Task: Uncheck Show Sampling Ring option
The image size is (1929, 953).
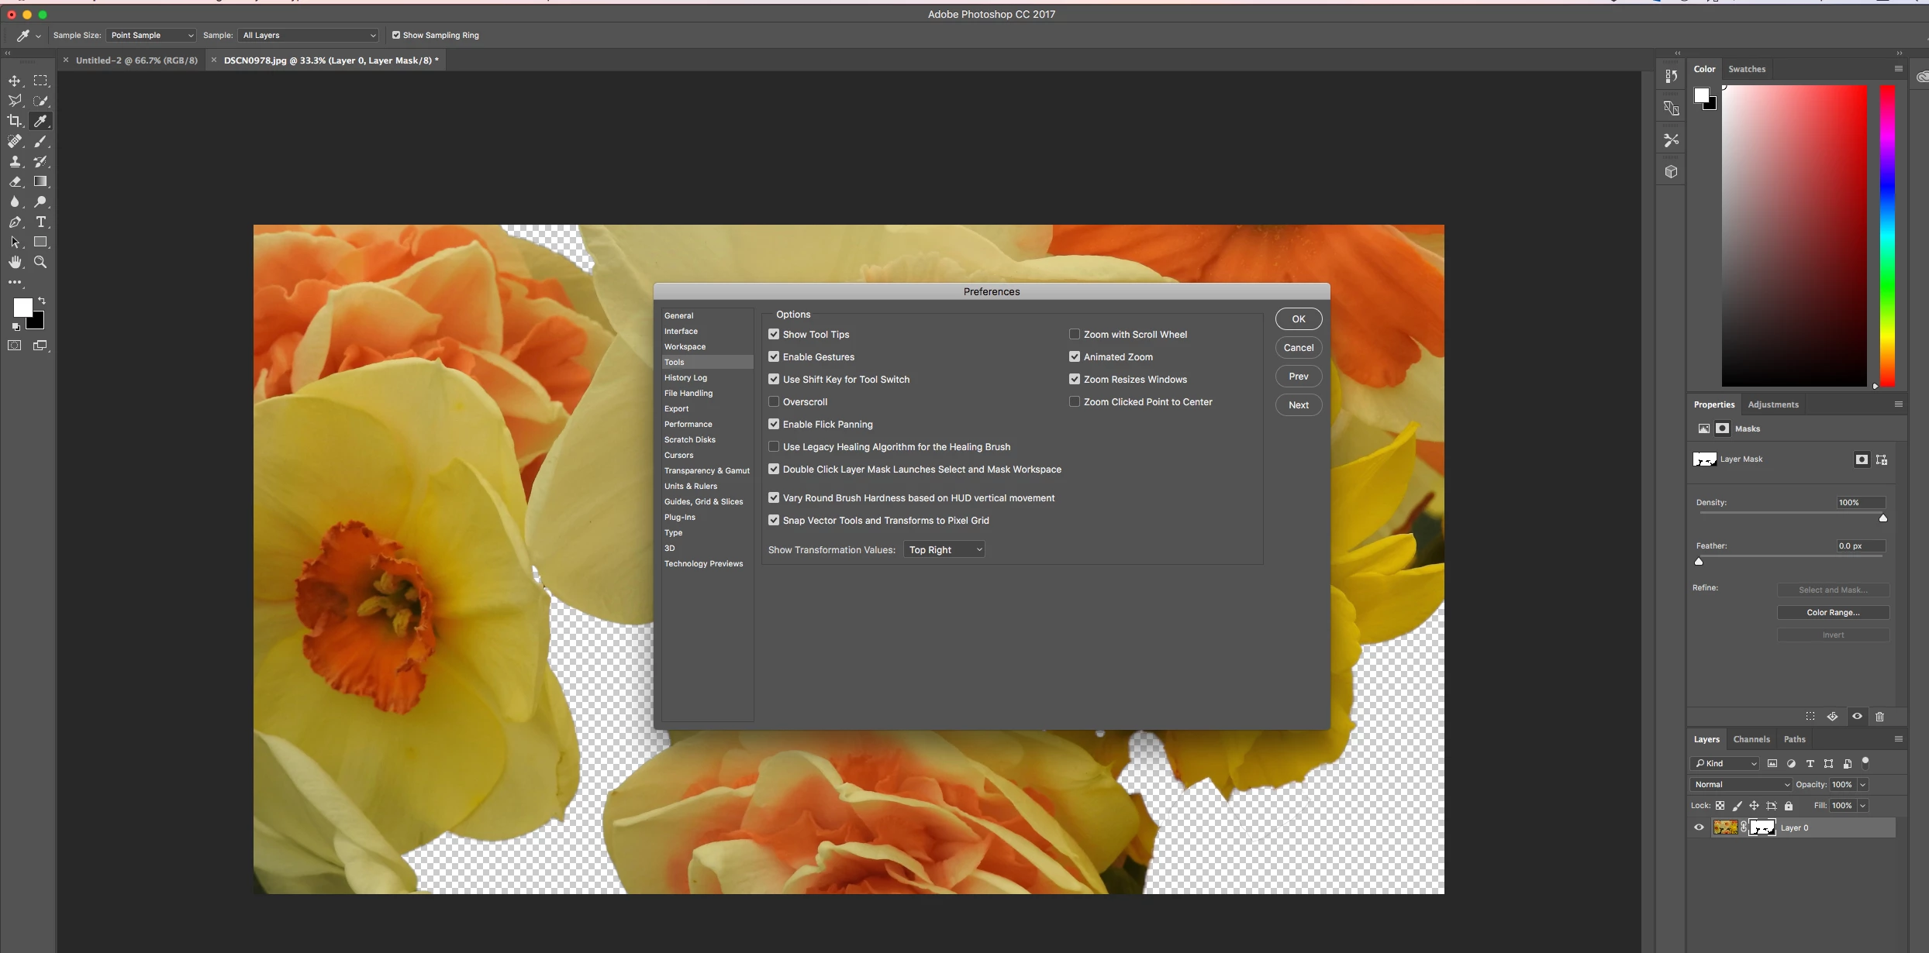Action: pyautogui.click(x=396, y=36)
